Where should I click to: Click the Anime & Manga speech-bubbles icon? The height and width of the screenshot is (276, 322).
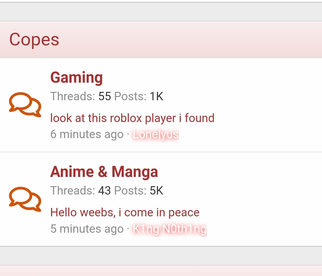(x=25, y=199)
